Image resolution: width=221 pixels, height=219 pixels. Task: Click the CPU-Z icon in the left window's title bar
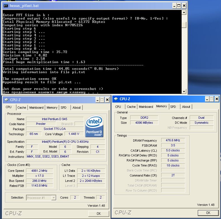click(6, 100)
